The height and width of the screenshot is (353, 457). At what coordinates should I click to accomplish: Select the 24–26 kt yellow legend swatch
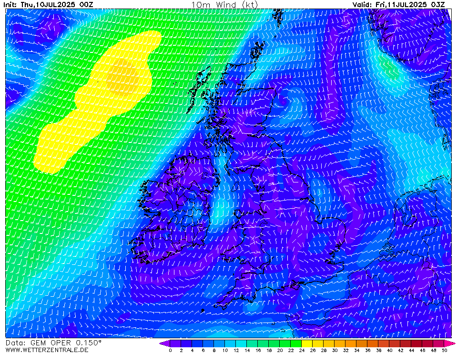pyautogui.click(x=307, y=343)
